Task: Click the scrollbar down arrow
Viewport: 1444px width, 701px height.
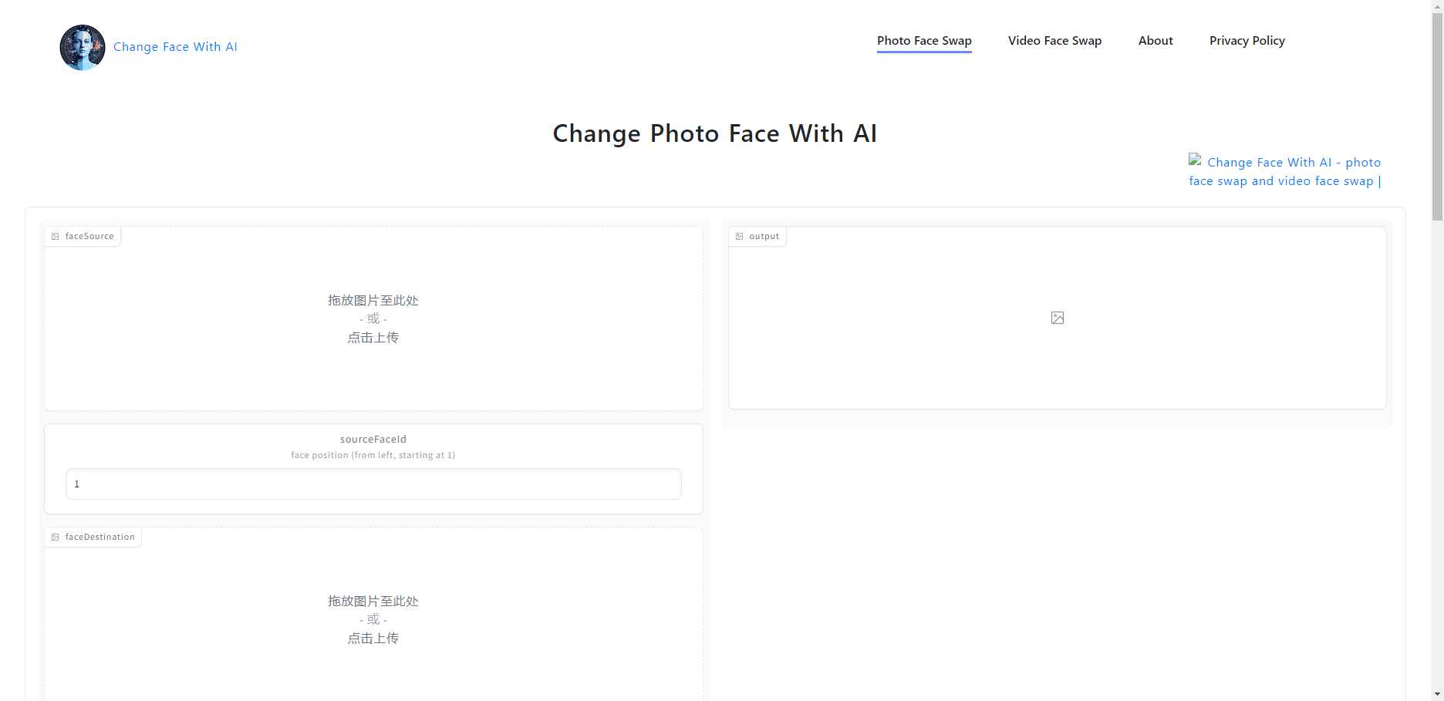Action: (1437, 694)
